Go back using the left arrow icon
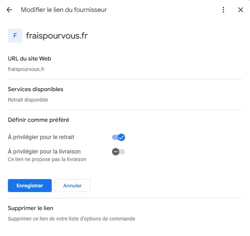This screenshot has height=236, width=250. pyautogui.click(x=9, y=10)
